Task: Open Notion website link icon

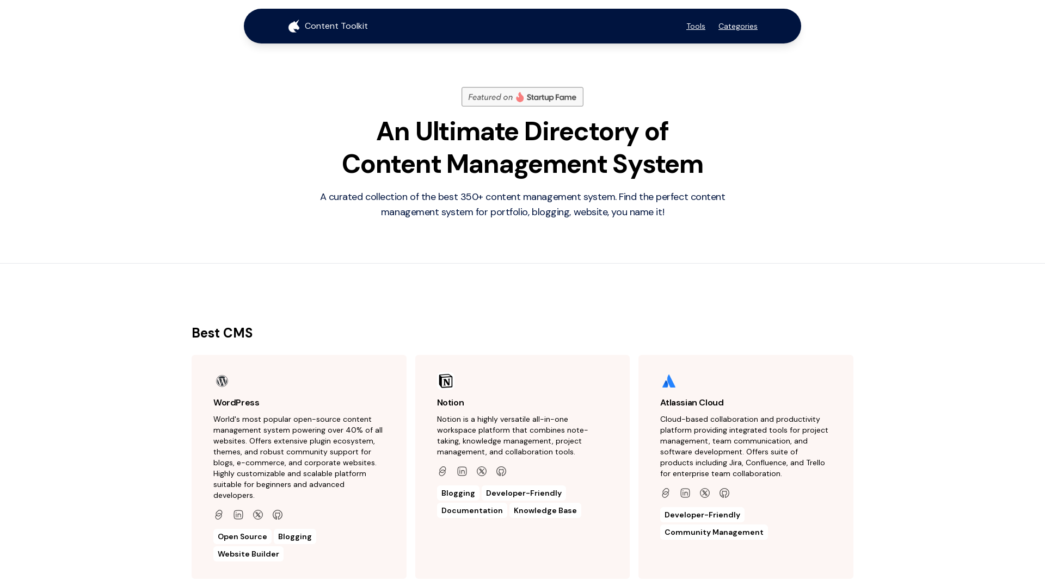Action: pos(442,471)
